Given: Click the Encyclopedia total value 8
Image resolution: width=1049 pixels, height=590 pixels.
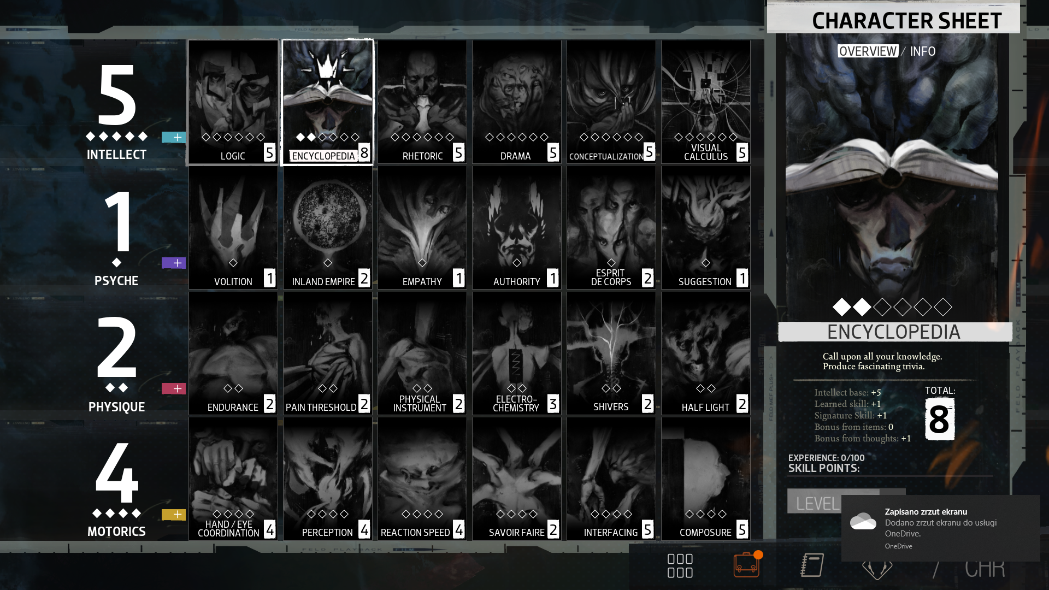Looking at the screenshot, I should click(940, 419).
